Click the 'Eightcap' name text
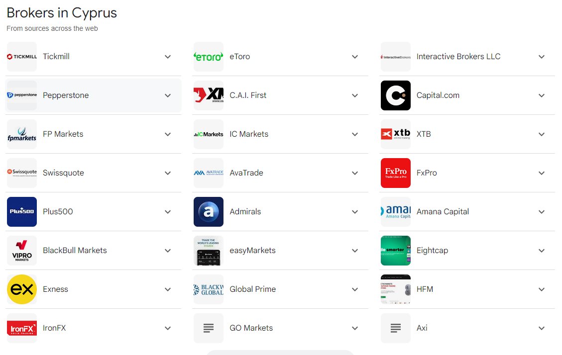 tap(432, 251)
